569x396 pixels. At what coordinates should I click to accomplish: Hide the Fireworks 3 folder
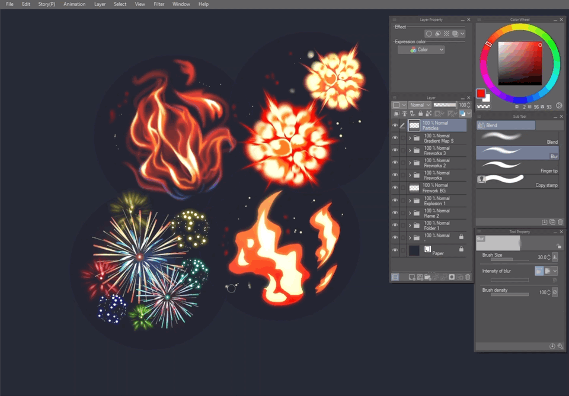395,151
